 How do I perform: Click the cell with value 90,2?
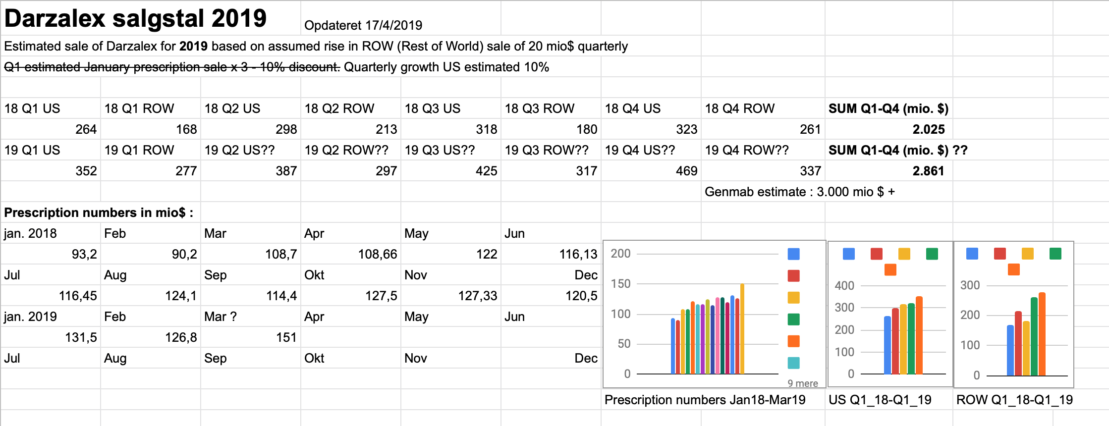(x=151, y=254)
